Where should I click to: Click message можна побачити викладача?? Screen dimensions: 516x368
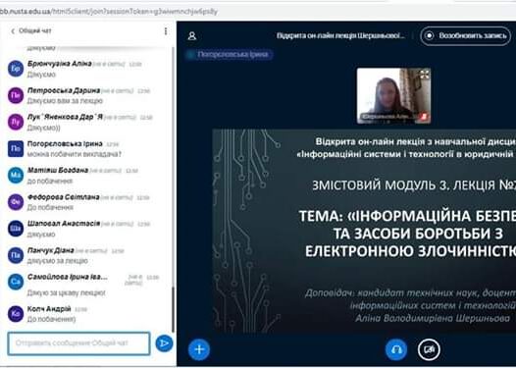coord(75,154)
